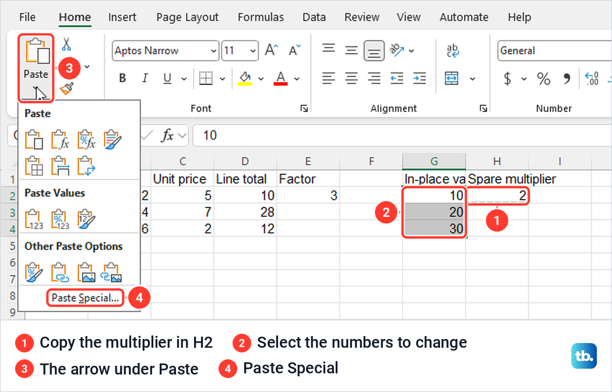Image resolution: width=612 pixels, height=392 pixels.
Task: Open Alignment settings dialog launcher
Action: pos(483,108)
